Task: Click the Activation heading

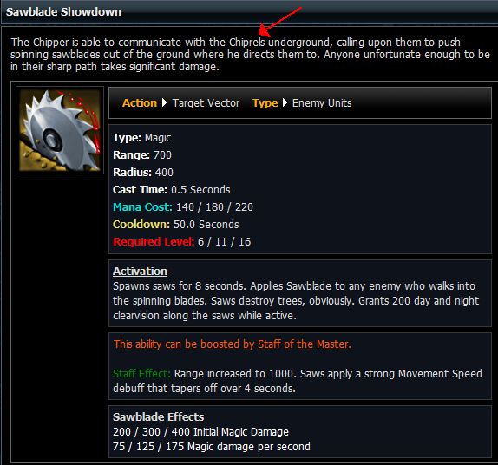Action: [140, 272]
